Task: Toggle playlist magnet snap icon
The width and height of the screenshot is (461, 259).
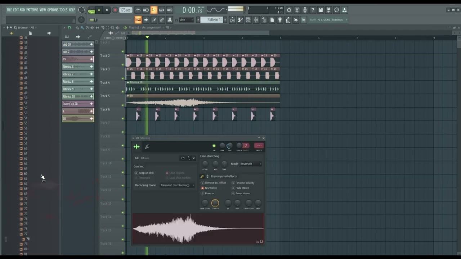Action: tap(69, 28)
